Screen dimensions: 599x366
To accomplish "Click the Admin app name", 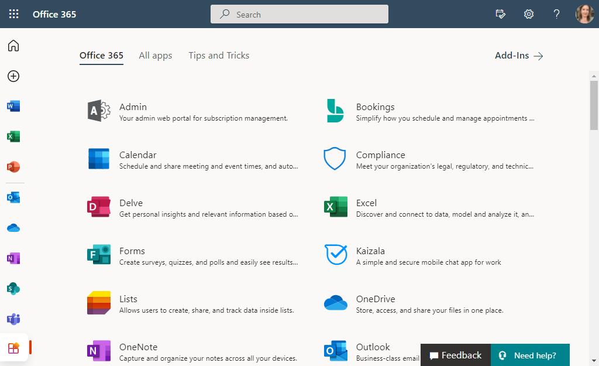I will (133, 107).
